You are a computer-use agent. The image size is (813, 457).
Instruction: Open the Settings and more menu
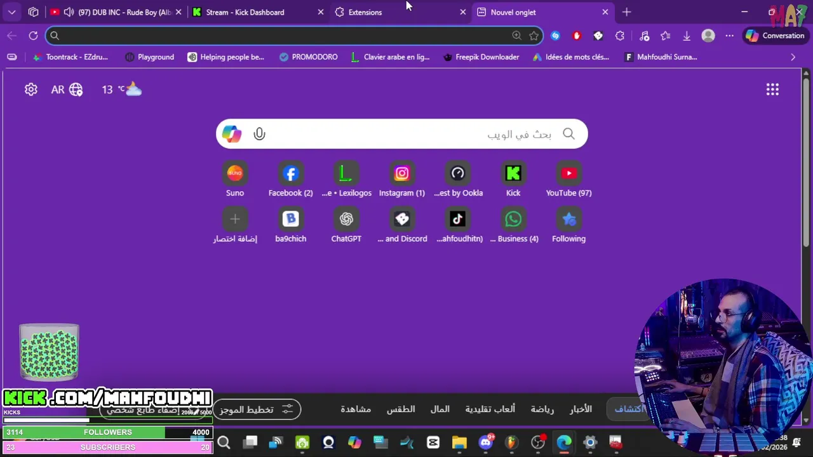729,36
